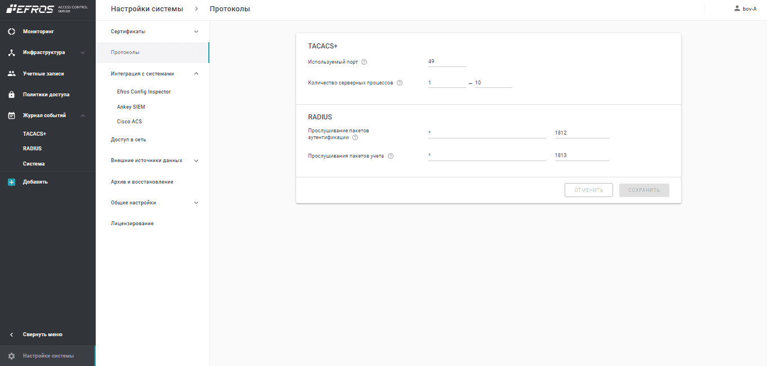The height and width of the screenshot is (366, 769).
Task: Open the Efros Config Inspector integration page
Action: click(144, 92)
